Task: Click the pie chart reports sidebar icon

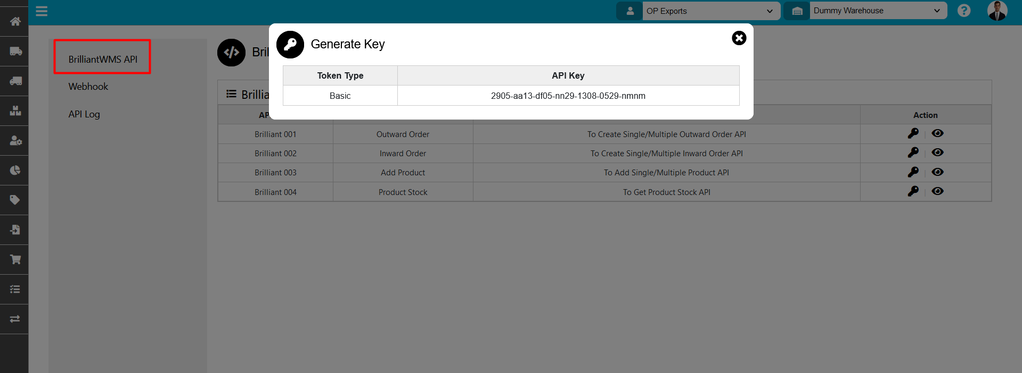Action: tap(15, 170)
